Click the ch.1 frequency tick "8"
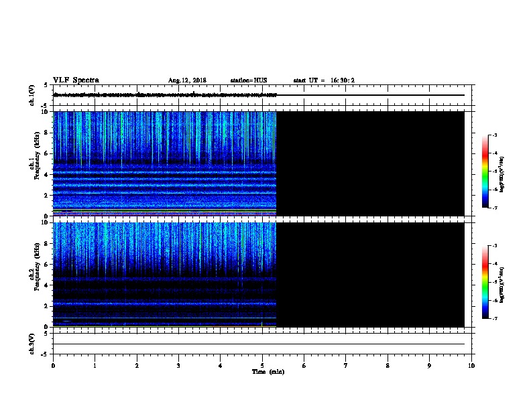This screenshot has width=531, height=410. pos(46,133)
